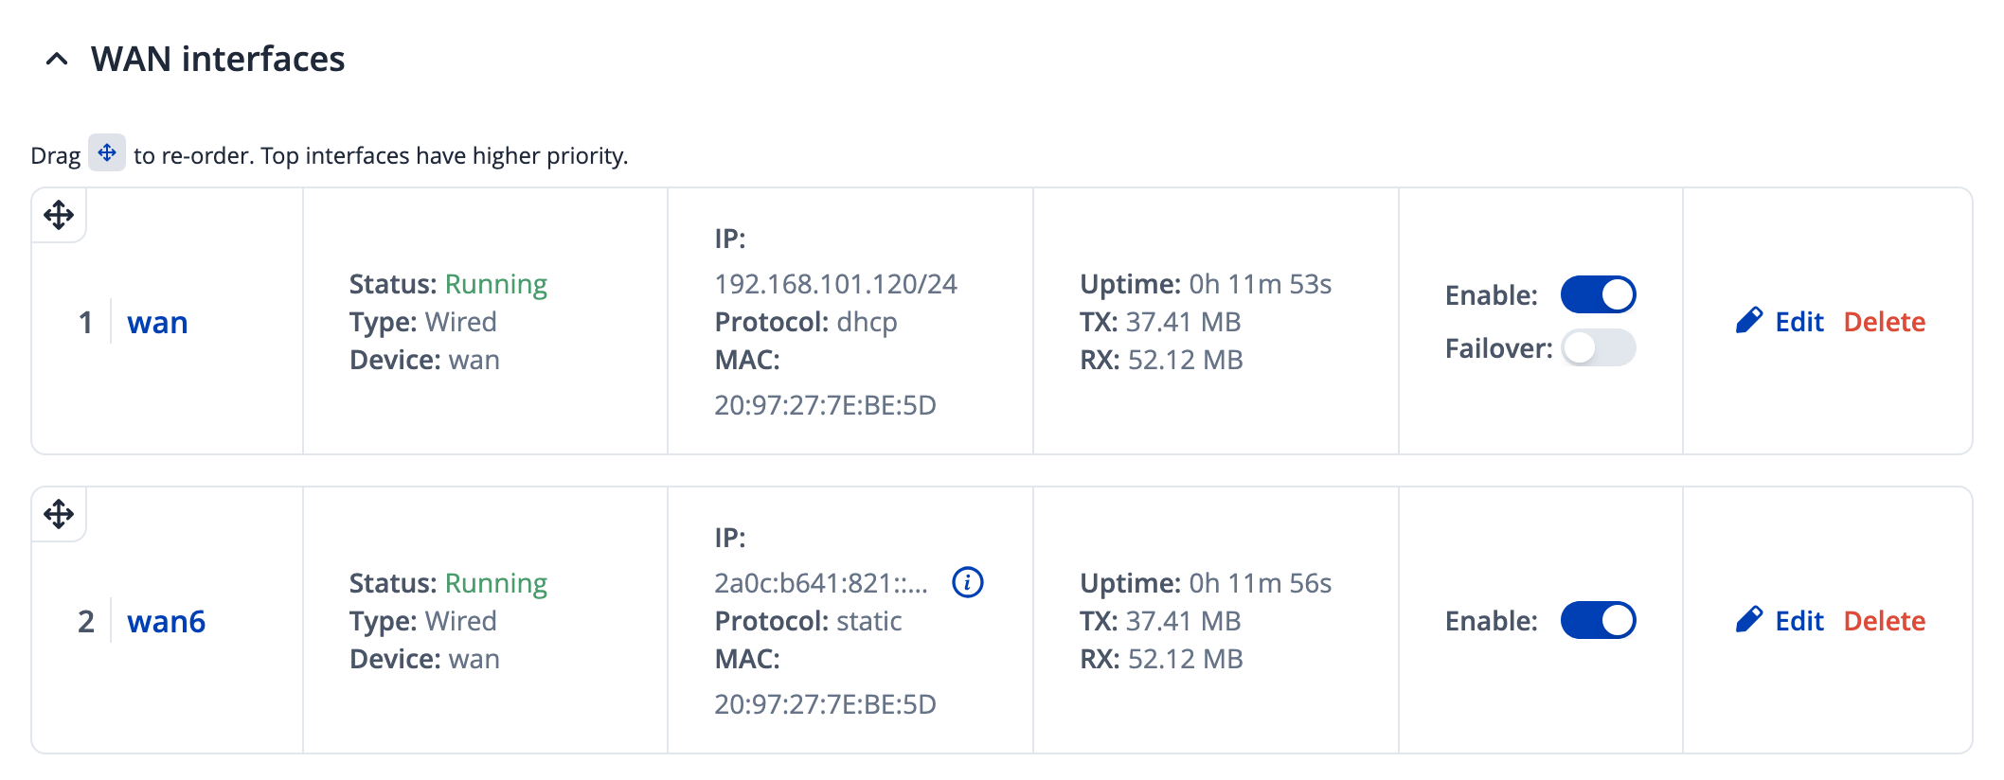Select the priority number 1 of wan
The height and width of the screenshot is (780, 2004).
coord(85,322)
